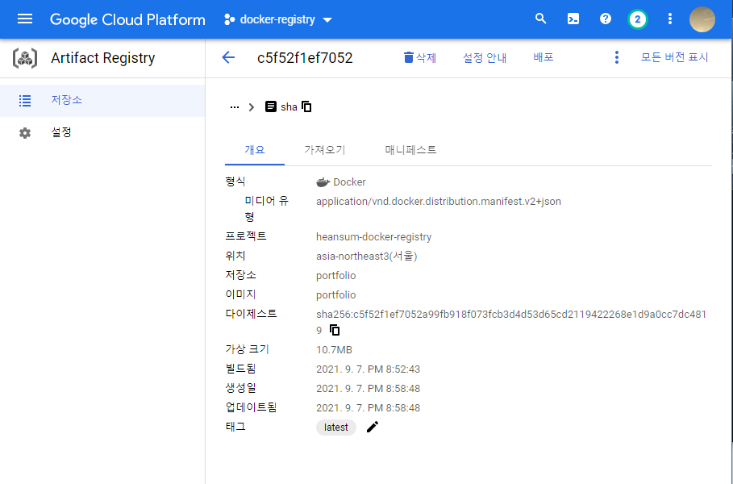This screenshot has width=733, height=484.
Task: Click the build time PM 8:52:43
Action: coord(368,369)
